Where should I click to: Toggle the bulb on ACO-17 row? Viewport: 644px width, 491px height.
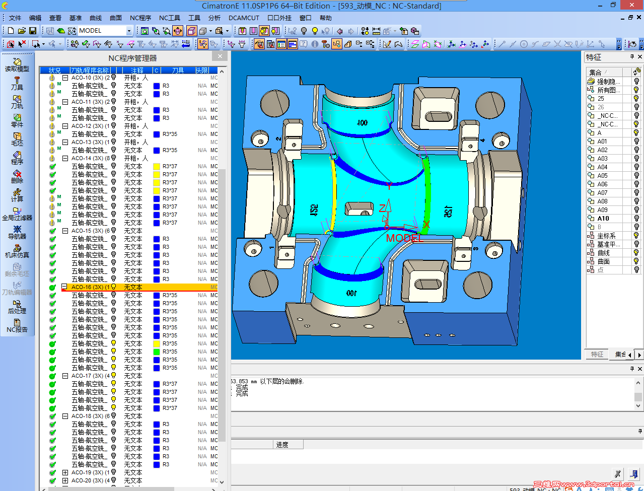click(x=114, y=376)
